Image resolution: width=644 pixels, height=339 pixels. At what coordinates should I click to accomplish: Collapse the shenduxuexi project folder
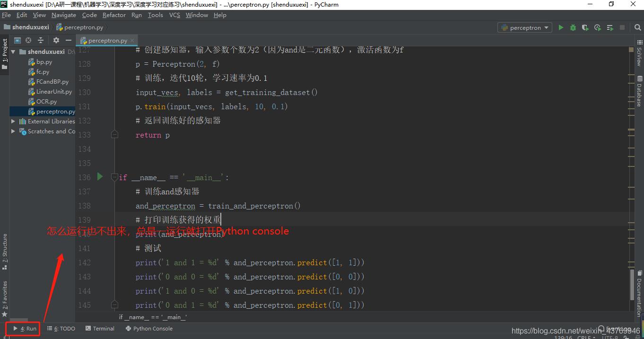[x=13, y=51]
